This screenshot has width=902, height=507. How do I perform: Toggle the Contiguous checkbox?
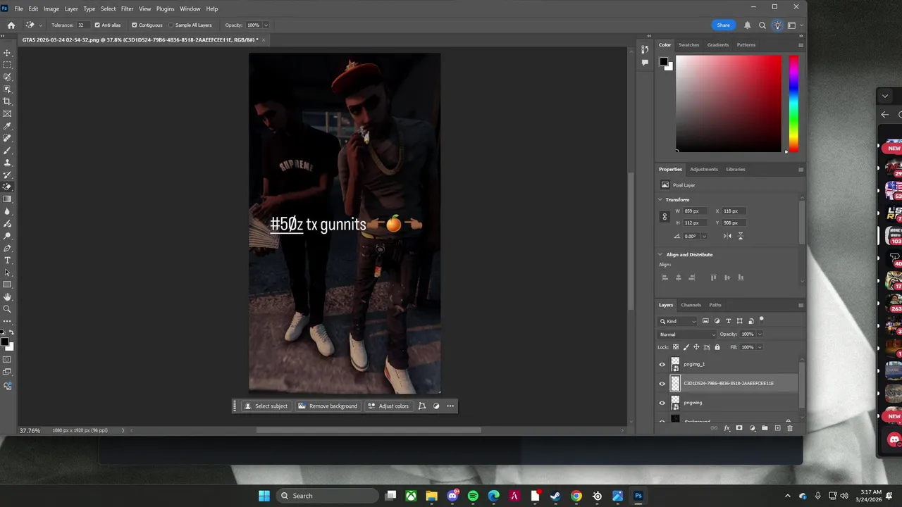pos(134,25)
